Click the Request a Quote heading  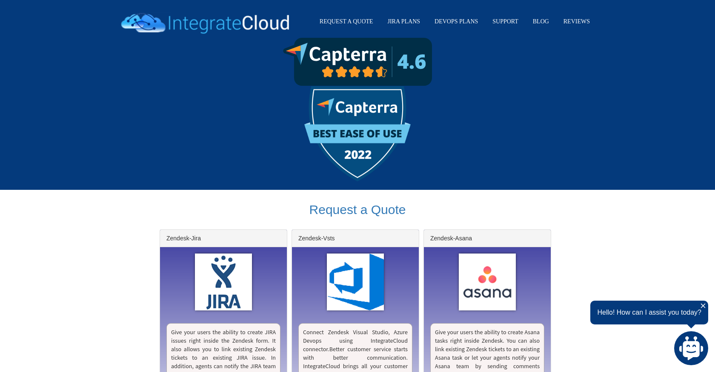pyautogui.click(x=357, y=210)
